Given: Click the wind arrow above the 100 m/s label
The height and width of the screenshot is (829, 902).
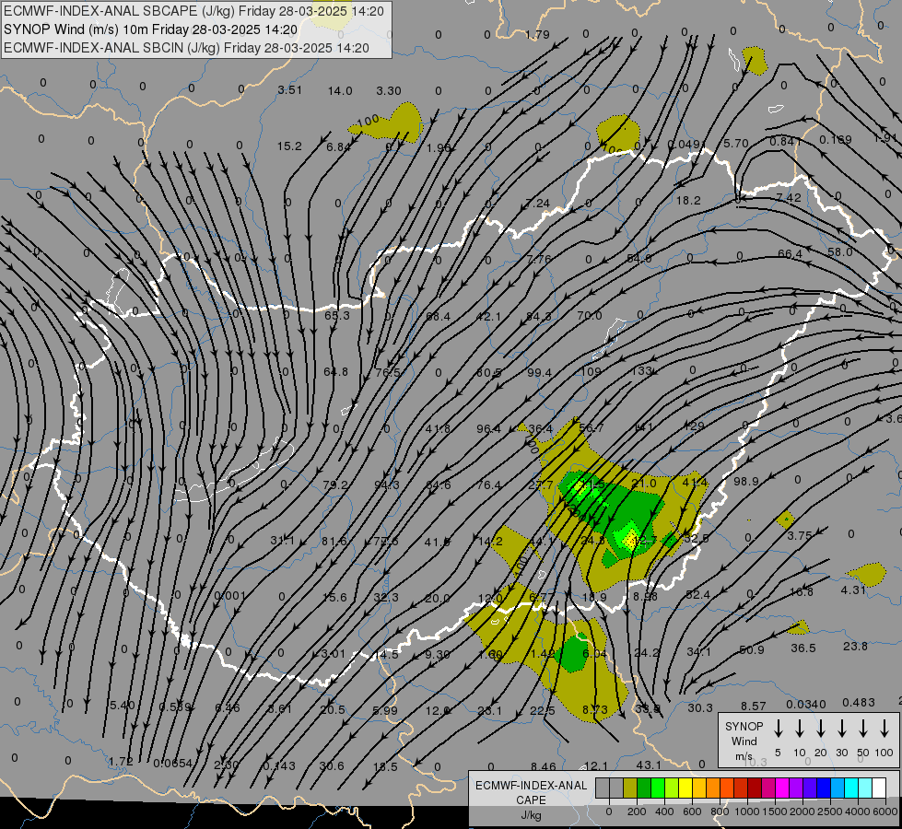Looking at the screenshot, I should (x=884, y=729).
